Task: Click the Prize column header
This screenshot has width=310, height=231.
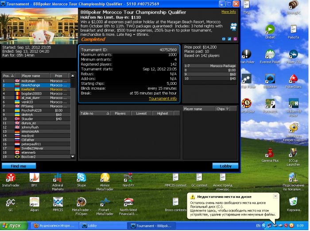Action: point(59,76)
